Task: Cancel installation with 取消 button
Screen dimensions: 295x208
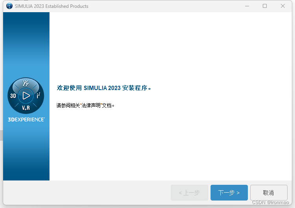Action: click(269, 193)
